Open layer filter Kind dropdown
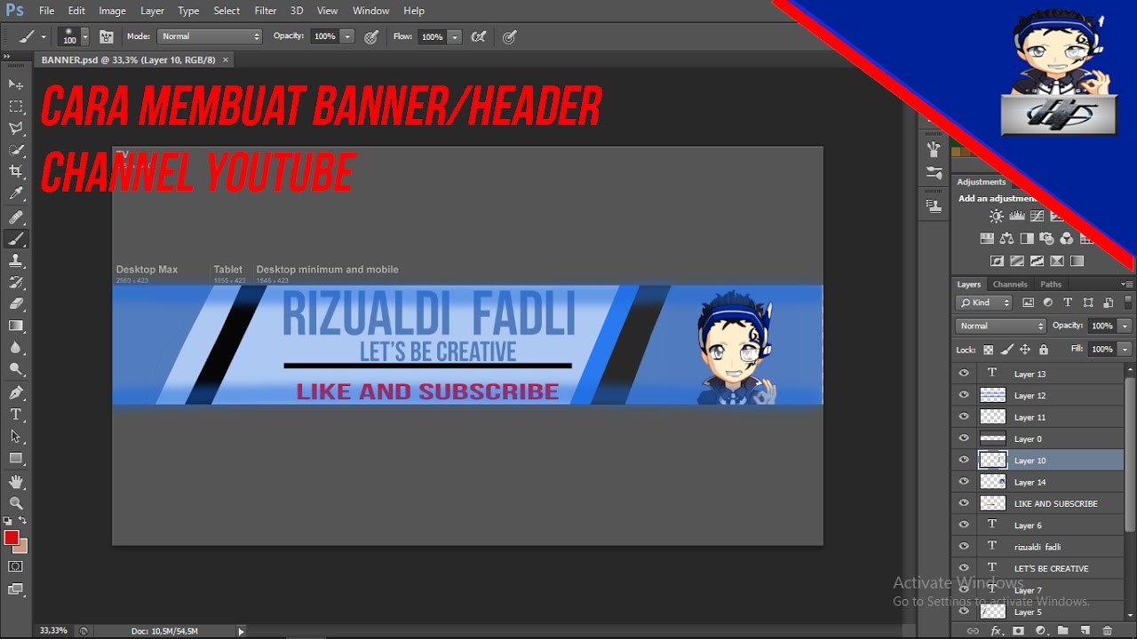This screenshot has width=1137, height=639. [984, 303]
